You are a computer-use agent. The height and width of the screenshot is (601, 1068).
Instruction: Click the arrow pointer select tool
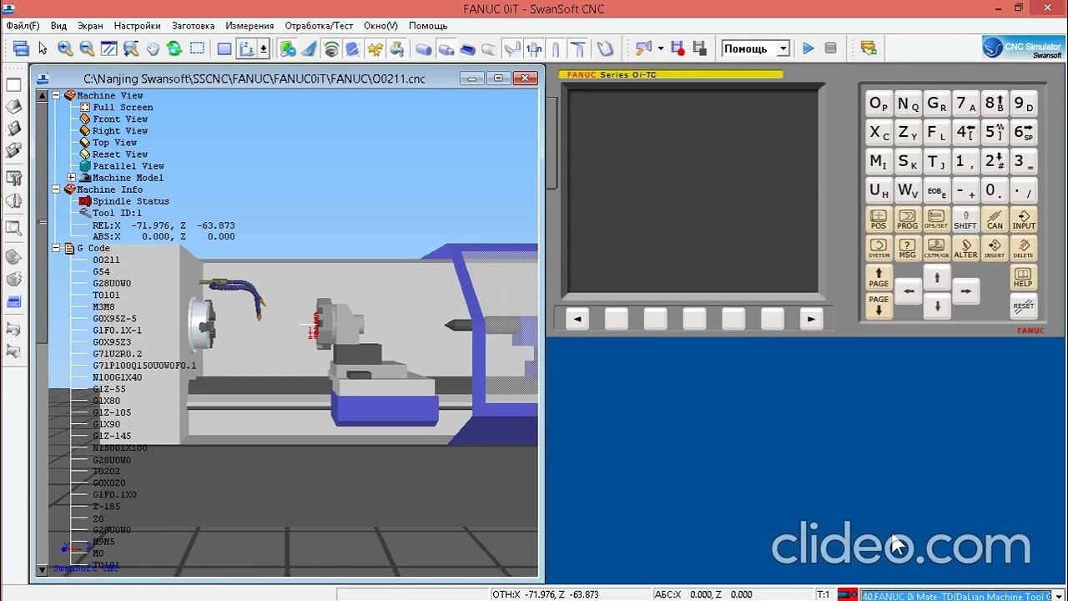(43, 48)
